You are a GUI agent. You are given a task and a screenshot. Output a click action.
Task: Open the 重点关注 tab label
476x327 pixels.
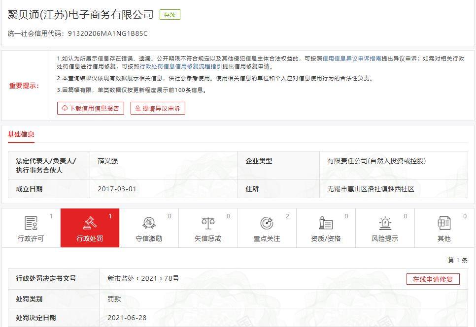pos(267,238)
